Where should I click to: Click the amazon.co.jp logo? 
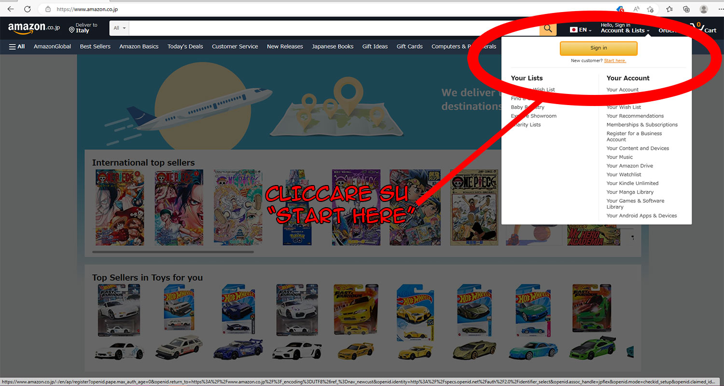click(x=34, y=28)
